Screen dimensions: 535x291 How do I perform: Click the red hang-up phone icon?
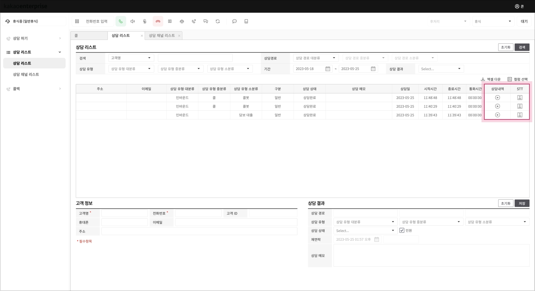point(158,22)
